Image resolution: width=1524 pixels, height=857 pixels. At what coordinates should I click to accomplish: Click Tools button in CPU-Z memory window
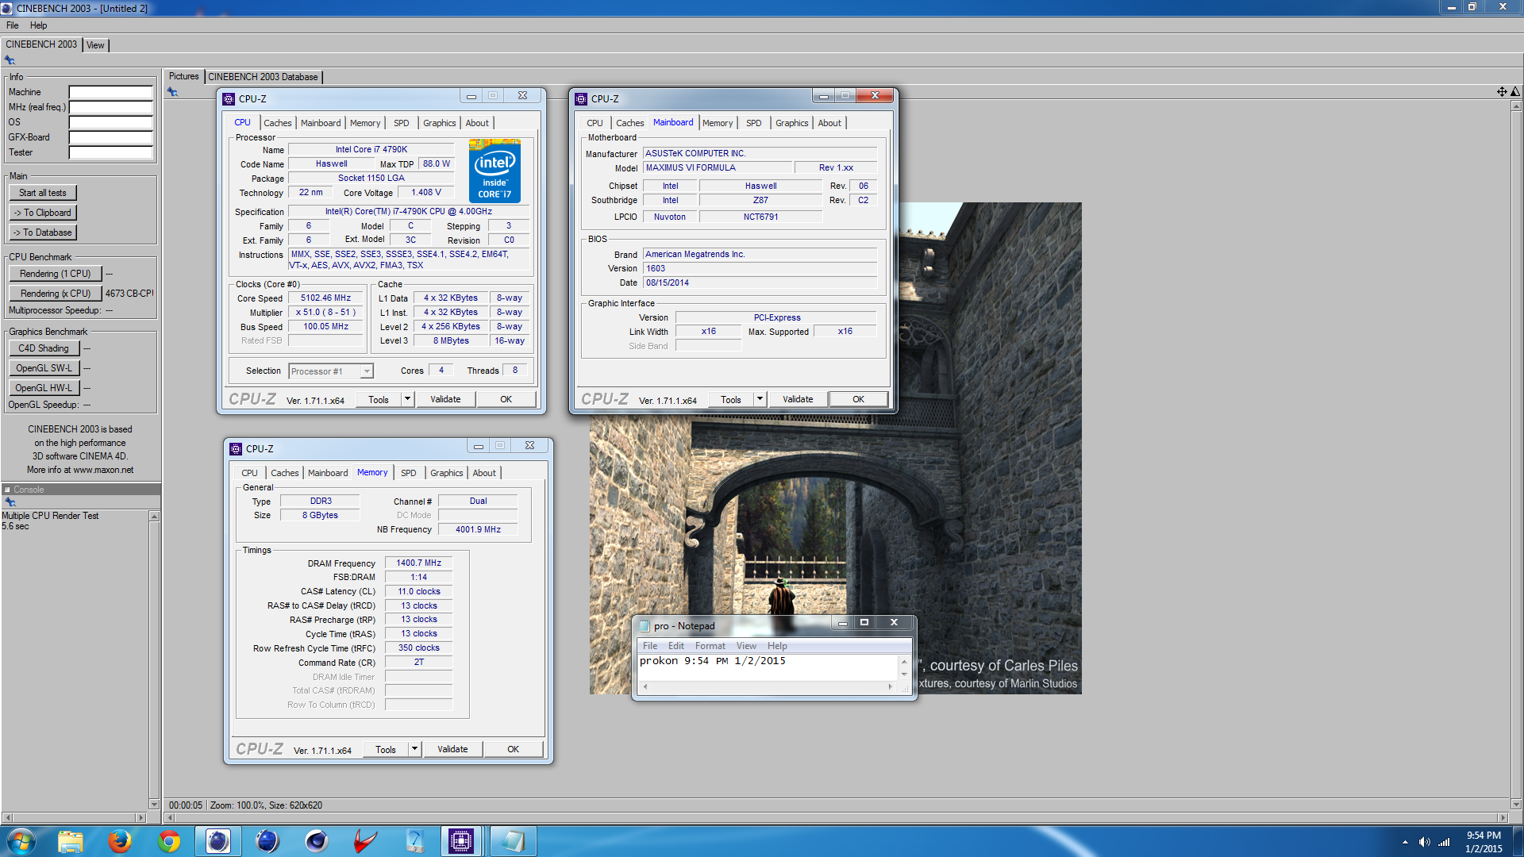tap(385, 749)
